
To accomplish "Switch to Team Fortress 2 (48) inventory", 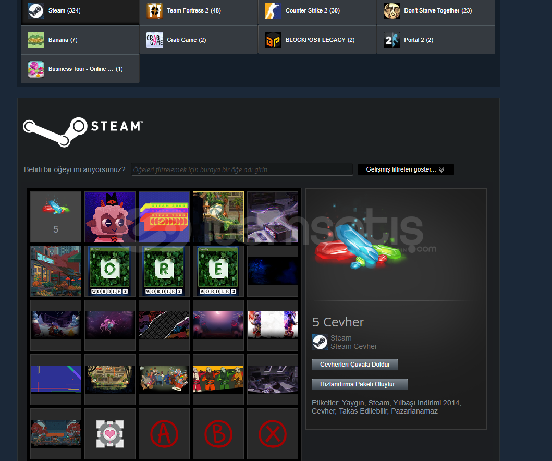I will point(199,10).
